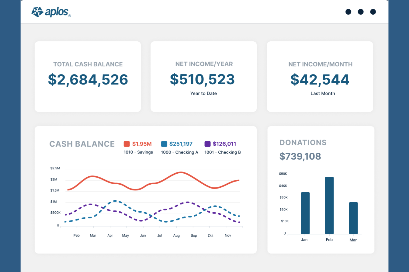Click the Aplos star logo icon
409x272 pixels.
(x=37, y=12)
